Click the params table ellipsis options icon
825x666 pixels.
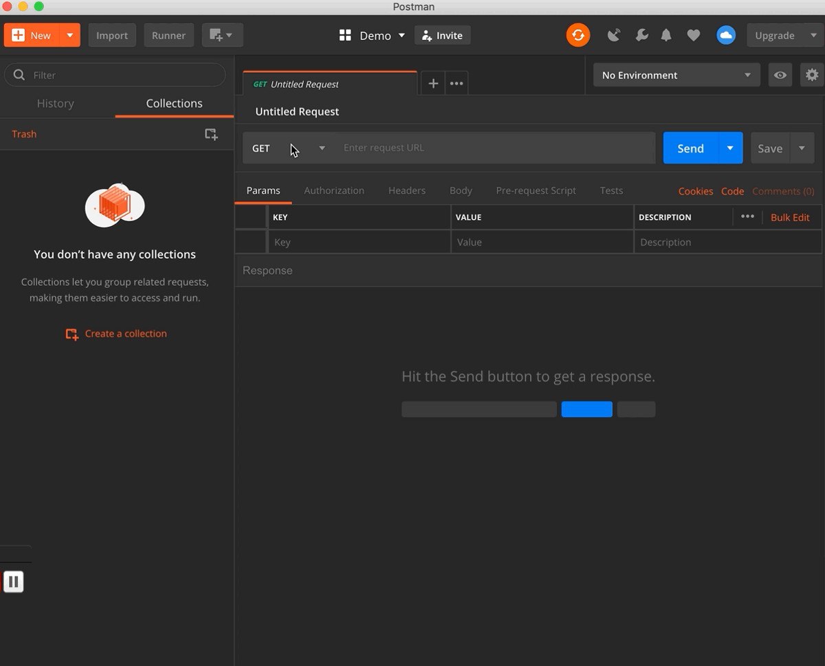point(747,217)
